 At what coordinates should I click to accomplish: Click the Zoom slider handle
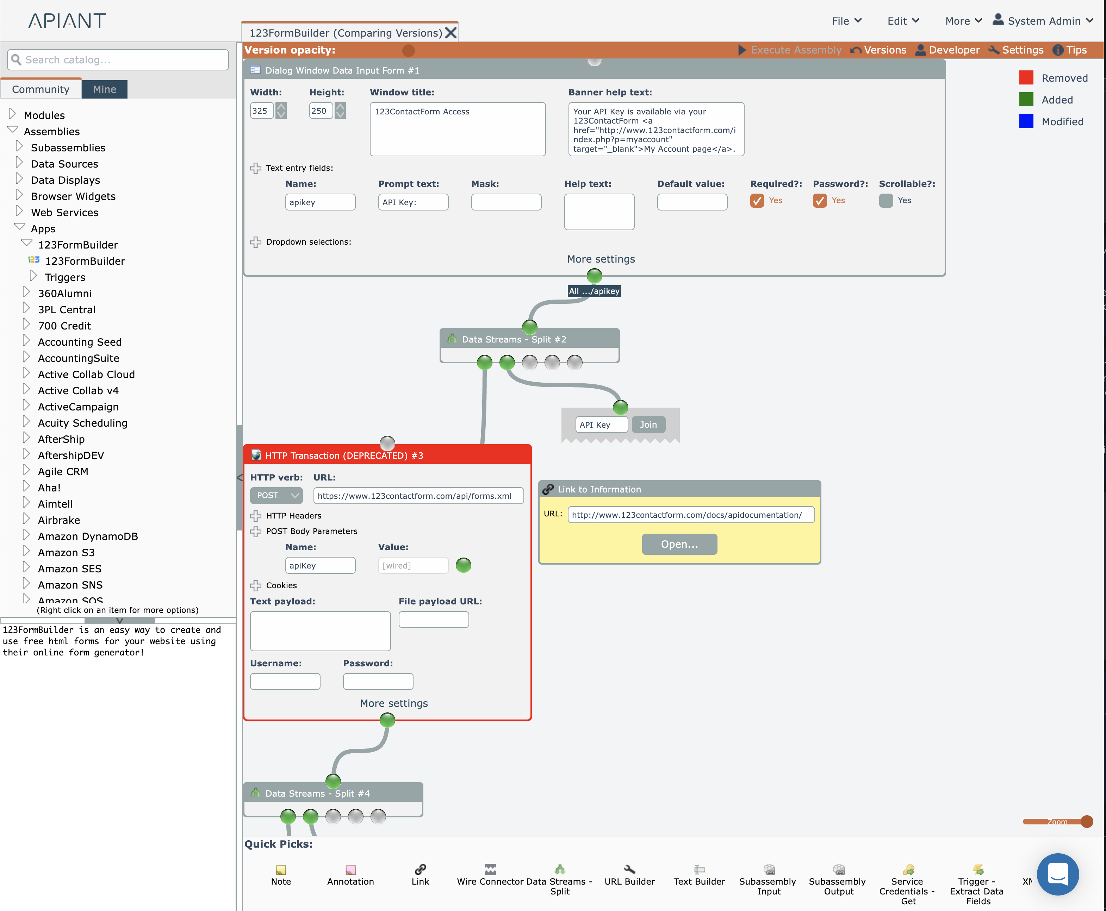coord(1087,821)
